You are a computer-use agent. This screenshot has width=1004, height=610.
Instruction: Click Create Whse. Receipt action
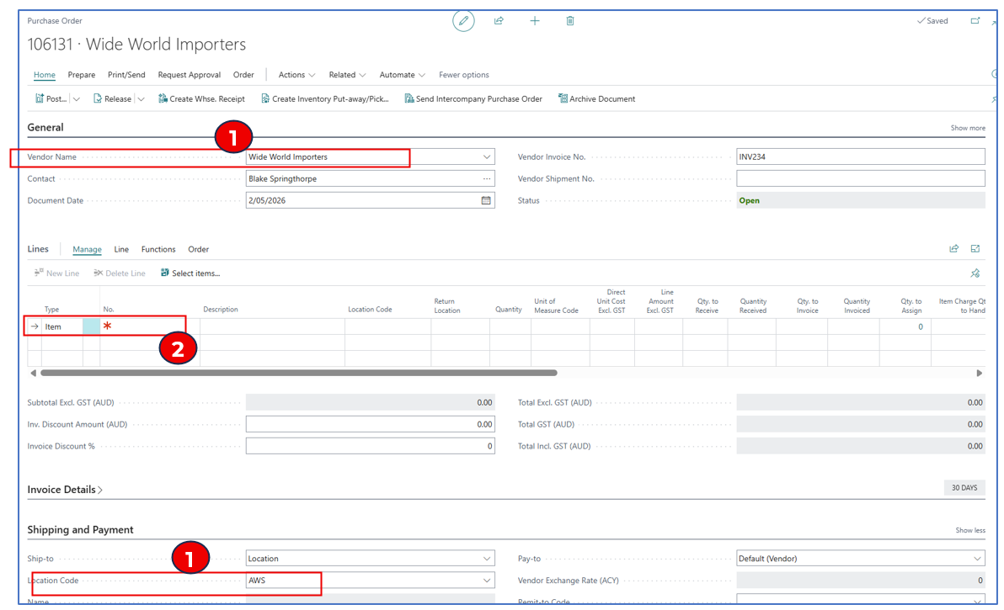[x=201, y=99]
